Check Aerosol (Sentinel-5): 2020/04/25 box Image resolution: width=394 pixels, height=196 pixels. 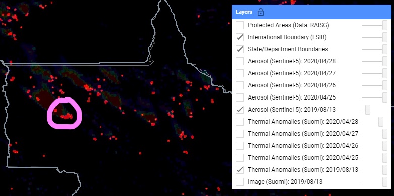pyautogui.click(x=240, y=97)
